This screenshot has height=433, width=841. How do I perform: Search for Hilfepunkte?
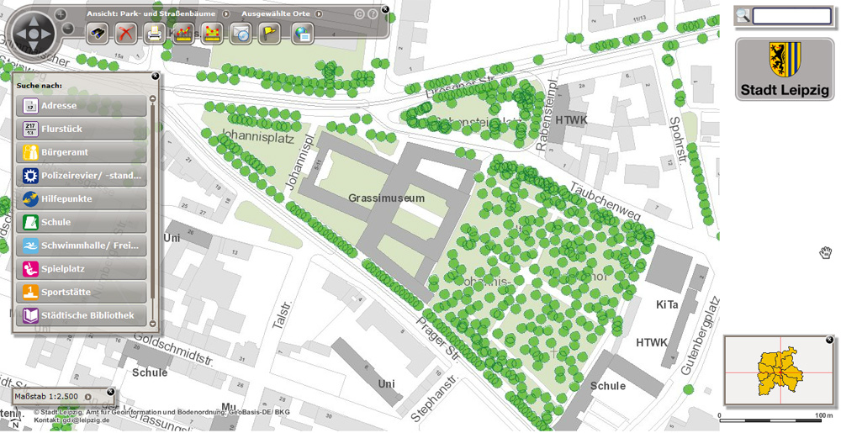[x=82, y=198]
